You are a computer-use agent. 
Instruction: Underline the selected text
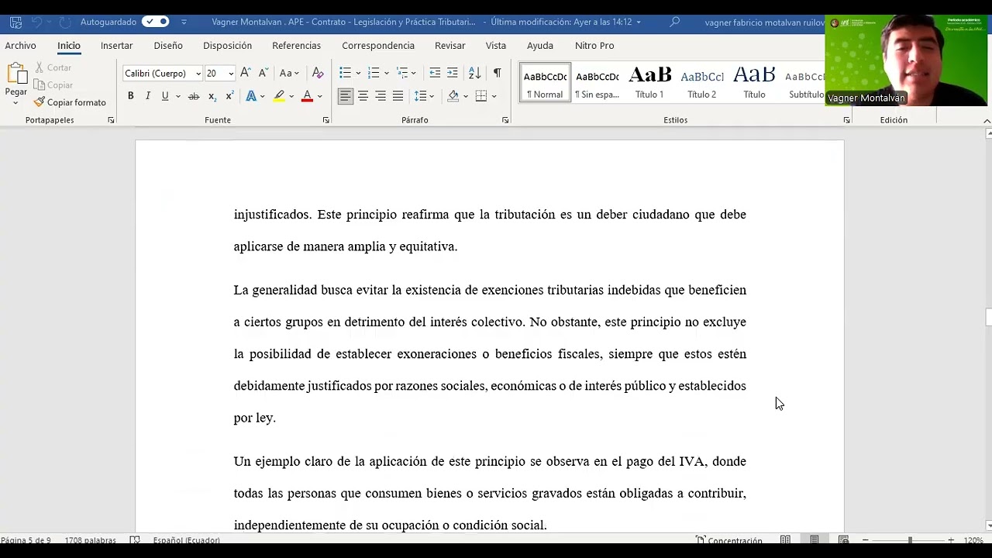point(164,96)
